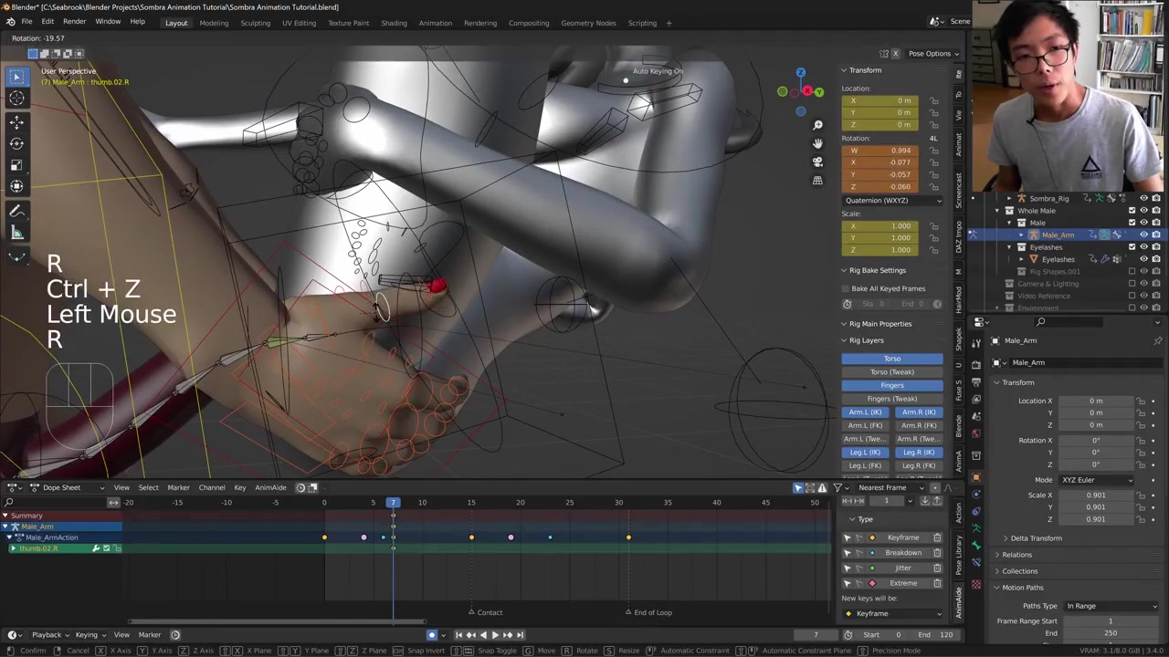
Task: Open the Quaternion (WXYZ) rotation mode dropdown
Action: tap(892, 201)
